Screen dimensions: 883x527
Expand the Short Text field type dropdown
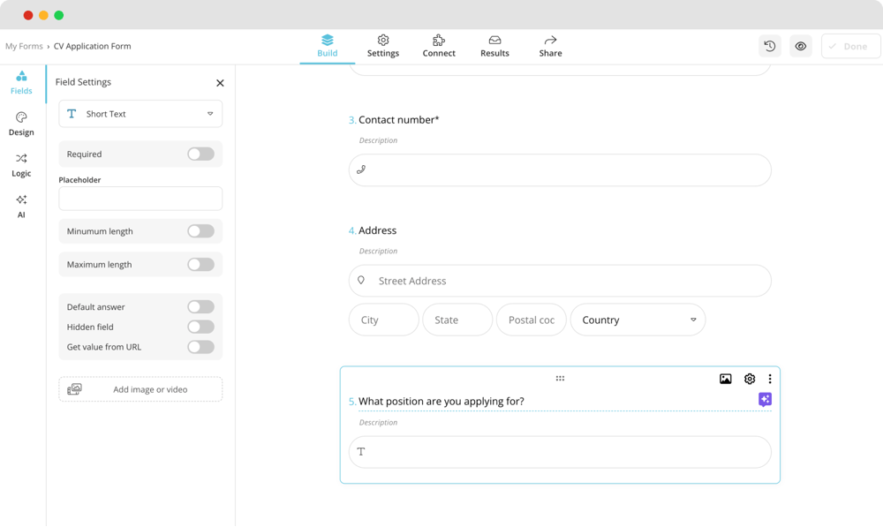(140, 114)
